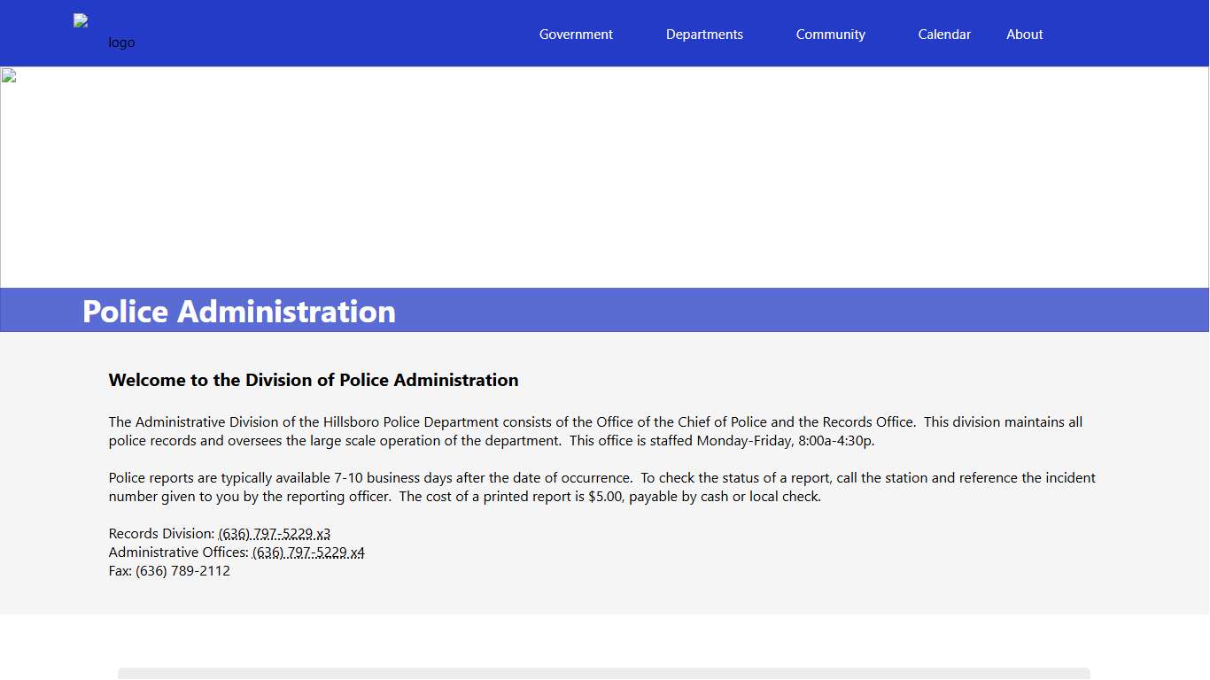Select Calendar in the navigation bar
Screen dimensions: 1210x680
(944, 34)
